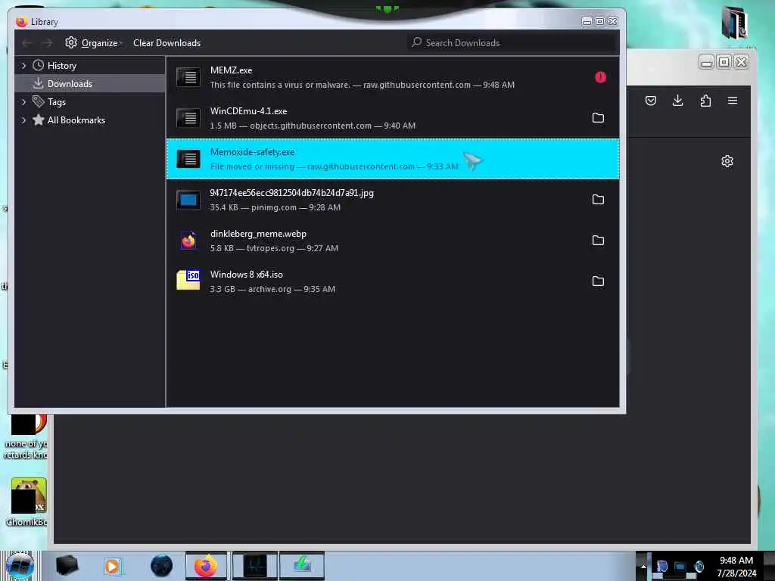Open the Windows Start orb
This screenshot has width=775, height=581.
coord(20,566)
